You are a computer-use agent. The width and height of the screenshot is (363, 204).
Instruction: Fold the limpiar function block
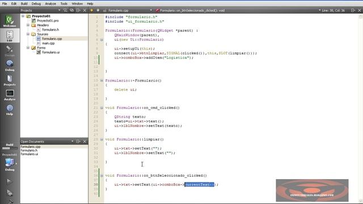(x=102, y=139)
